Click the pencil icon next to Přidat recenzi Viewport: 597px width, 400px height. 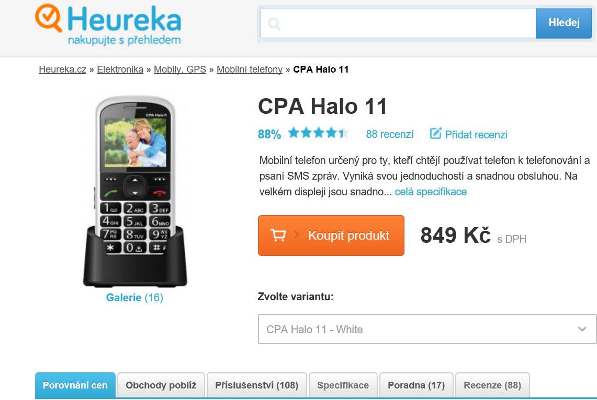point(435,133)
